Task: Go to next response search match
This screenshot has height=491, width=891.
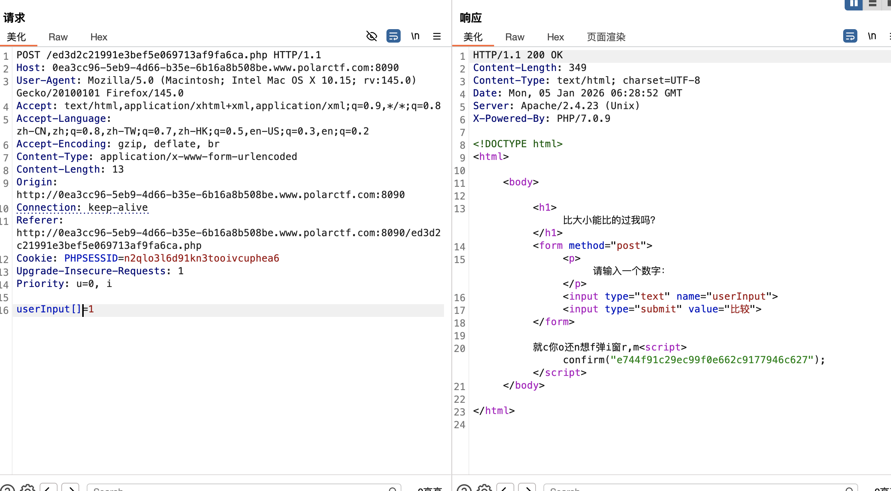Action: coord(527,488)
